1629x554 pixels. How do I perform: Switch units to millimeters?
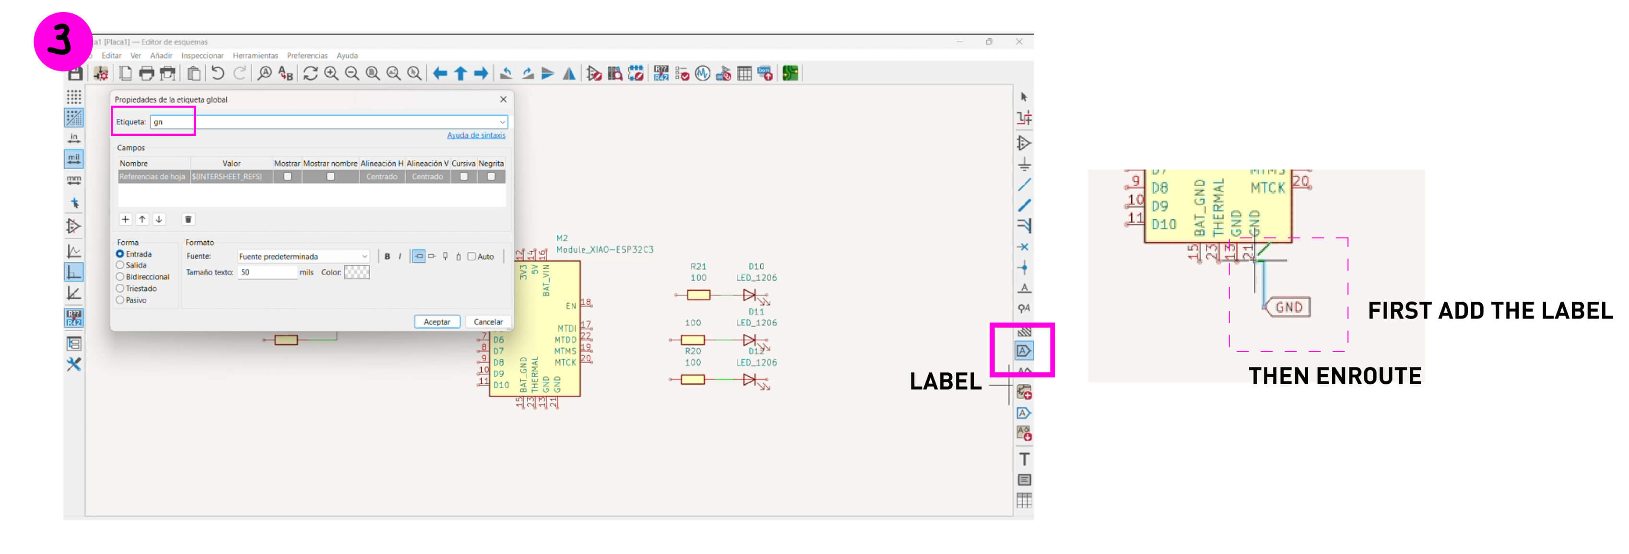(x=74, y=179)
